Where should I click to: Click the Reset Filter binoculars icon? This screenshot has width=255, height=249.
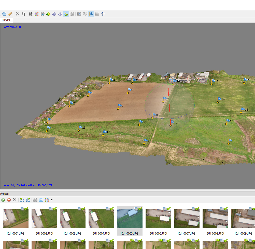35,200
